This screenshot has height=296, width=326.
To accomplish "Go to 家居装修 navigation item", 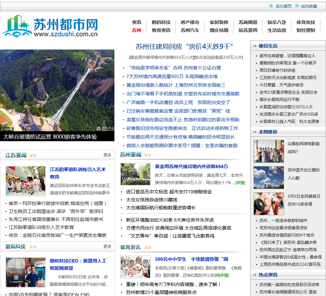I will [219, 22].
